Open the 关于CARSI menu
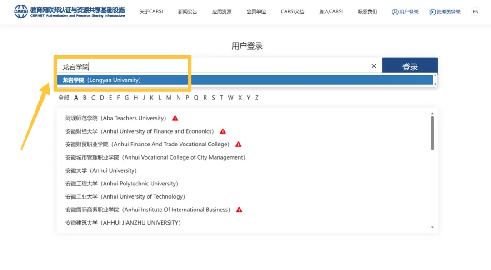This screenshot has width=491, height=270. (x=151, y=11)
